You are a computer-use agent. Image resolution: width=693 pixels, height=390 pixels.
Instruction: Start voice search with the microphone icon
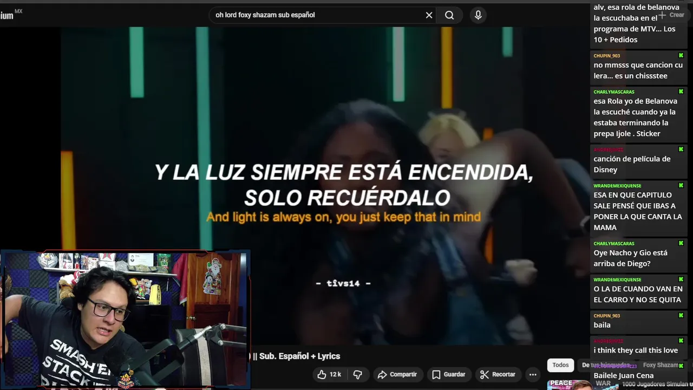478,15
